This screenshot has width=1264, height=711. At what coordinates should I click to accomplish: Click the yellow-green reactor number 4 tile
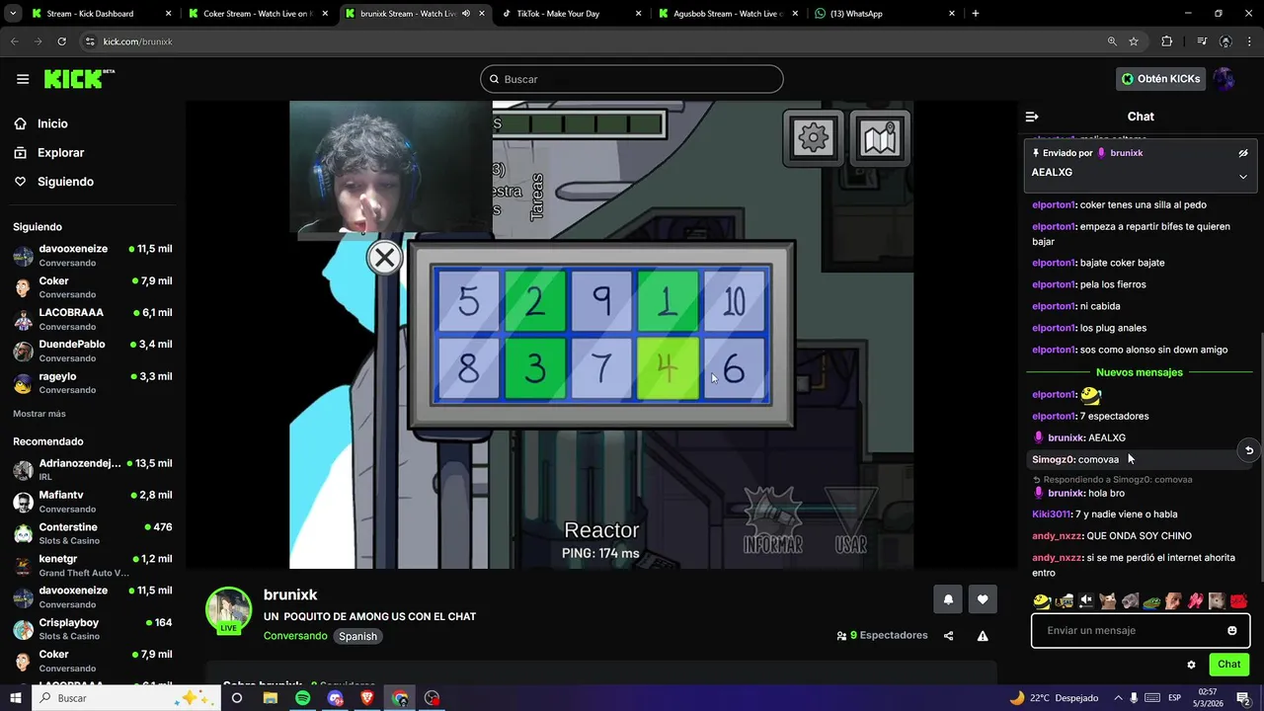click(x=668, y=369)
